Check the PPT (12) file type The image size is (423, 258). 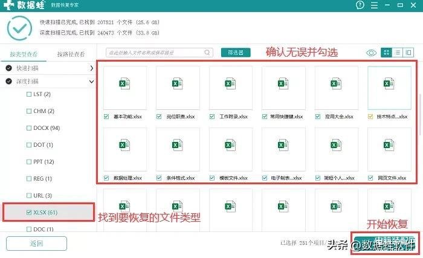(x=29, y=162)
